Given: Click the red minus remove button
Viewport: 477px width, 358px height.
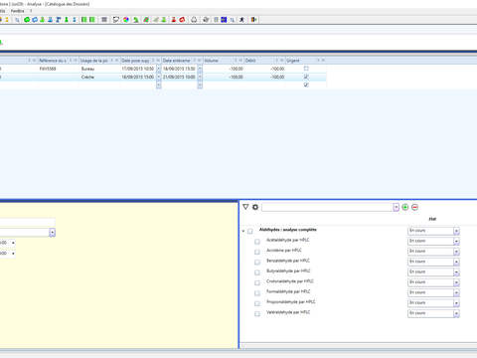Looking at the screenshot, I should [414, 207].
